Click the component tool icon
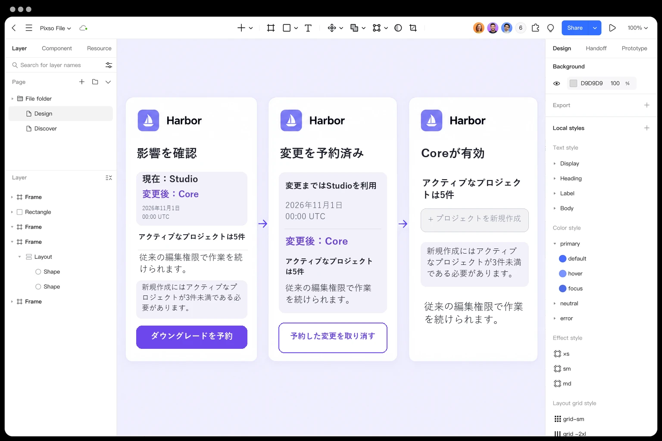 tap(332, 28)
